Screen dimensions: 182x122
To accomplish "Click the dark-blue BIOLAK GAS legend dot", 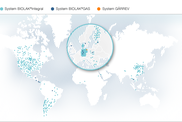I will 53,9.
